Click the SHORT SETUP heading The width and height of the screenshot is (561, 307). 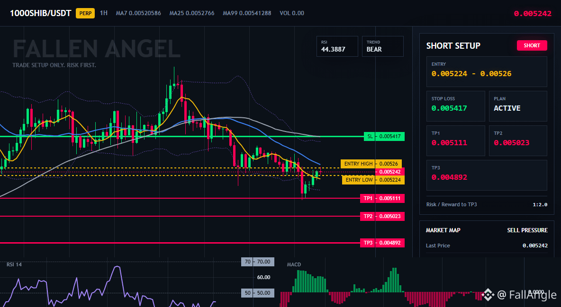[453, 46]
